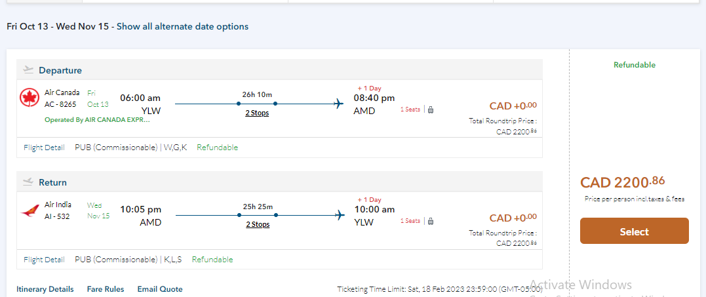This screenshot has height=297, width=706.
Task: Click the plane icon beside Return heading
Action: [28, 182]
